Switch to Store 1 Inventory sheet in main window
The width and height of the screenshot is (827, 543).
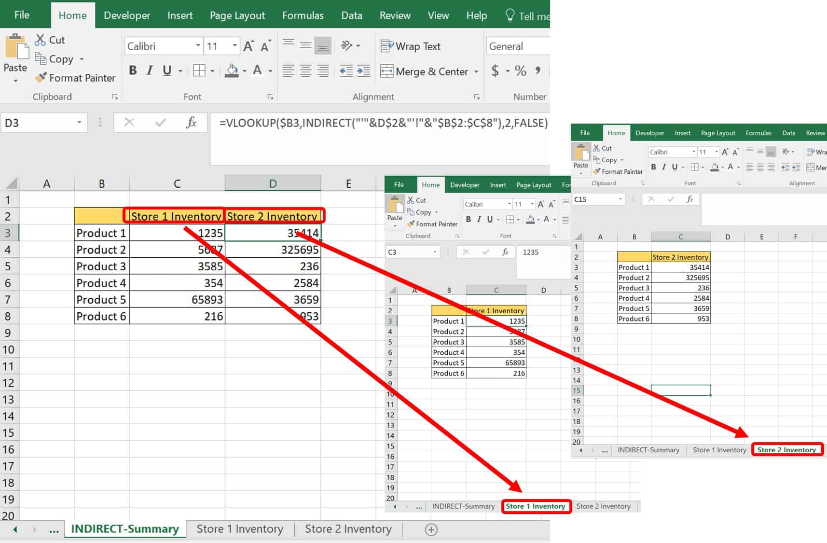click(x=240, y=529)
